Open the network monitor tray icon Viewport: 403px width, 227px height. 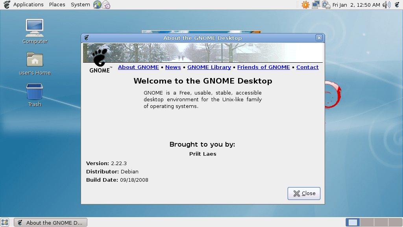[x=316, y=5]
